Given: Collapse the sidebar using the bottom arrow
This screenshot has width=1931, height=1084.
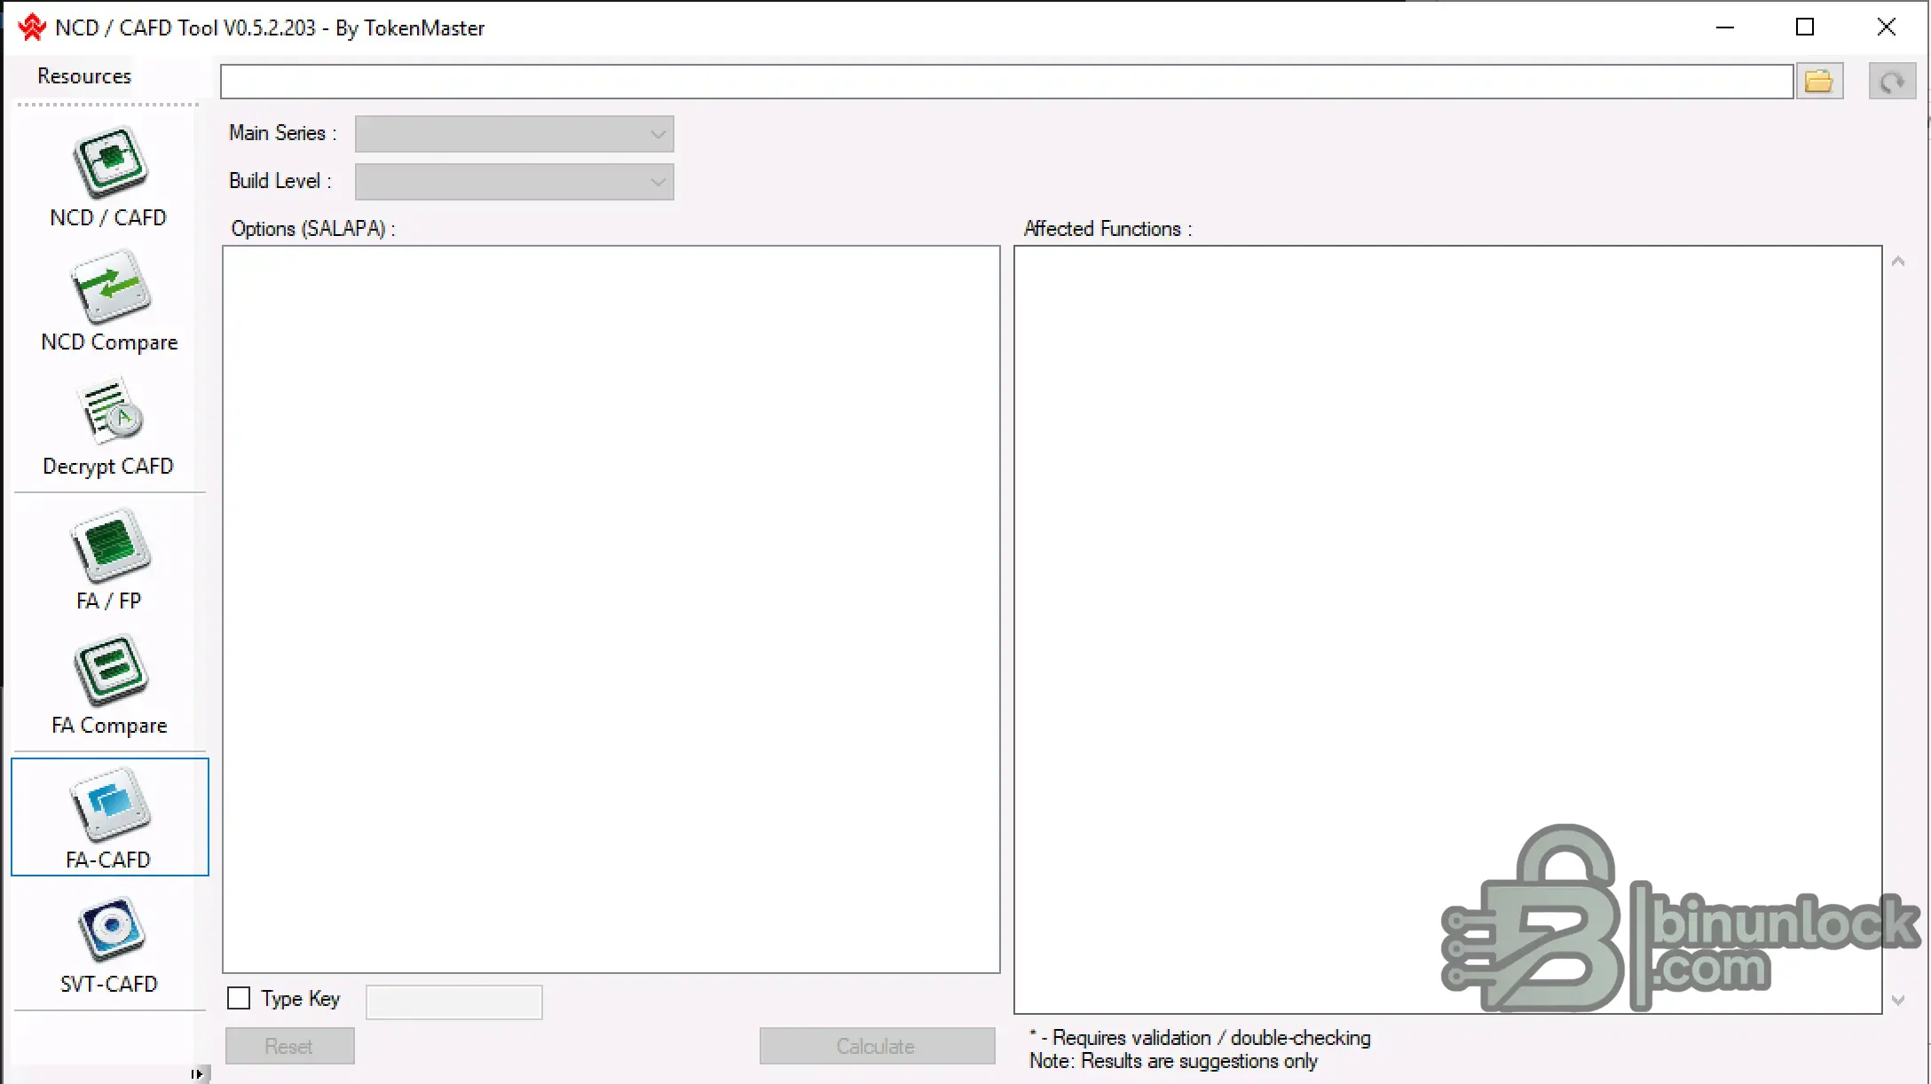Looking at the screenshot, I should pos(197,1074).
